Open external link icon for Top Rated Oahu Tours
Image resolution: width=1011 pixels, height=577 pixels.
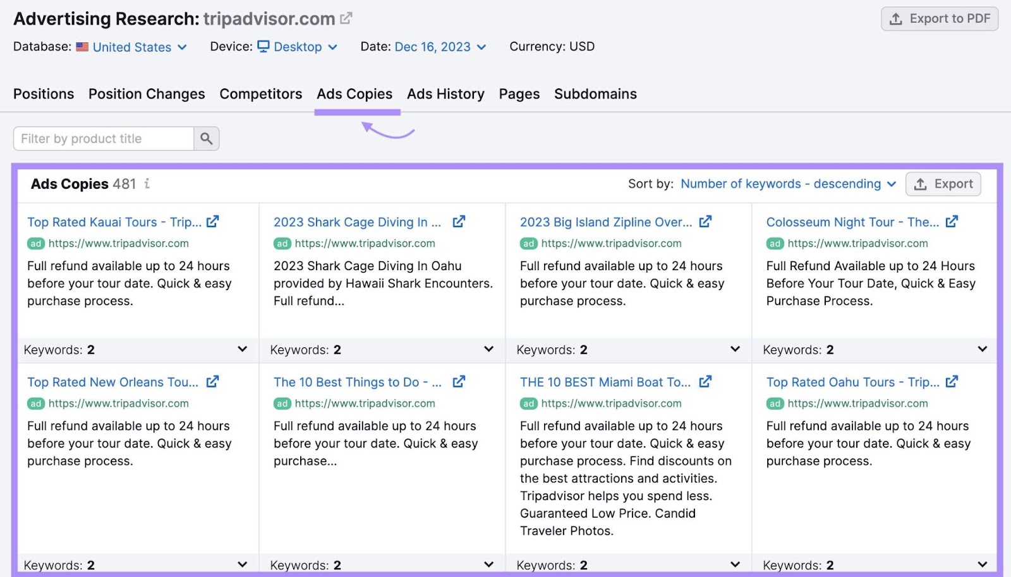click(952, 381)
